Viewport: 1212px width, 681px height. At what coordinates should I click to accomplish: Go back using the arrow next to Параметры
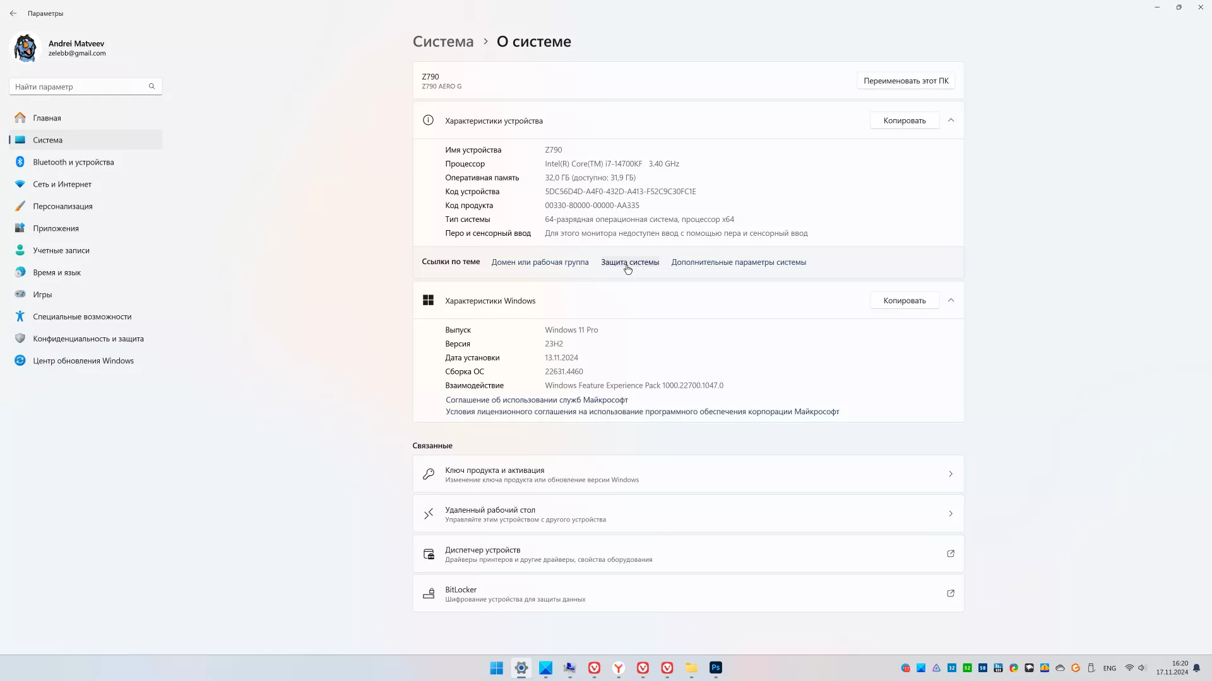coord(13,13)
